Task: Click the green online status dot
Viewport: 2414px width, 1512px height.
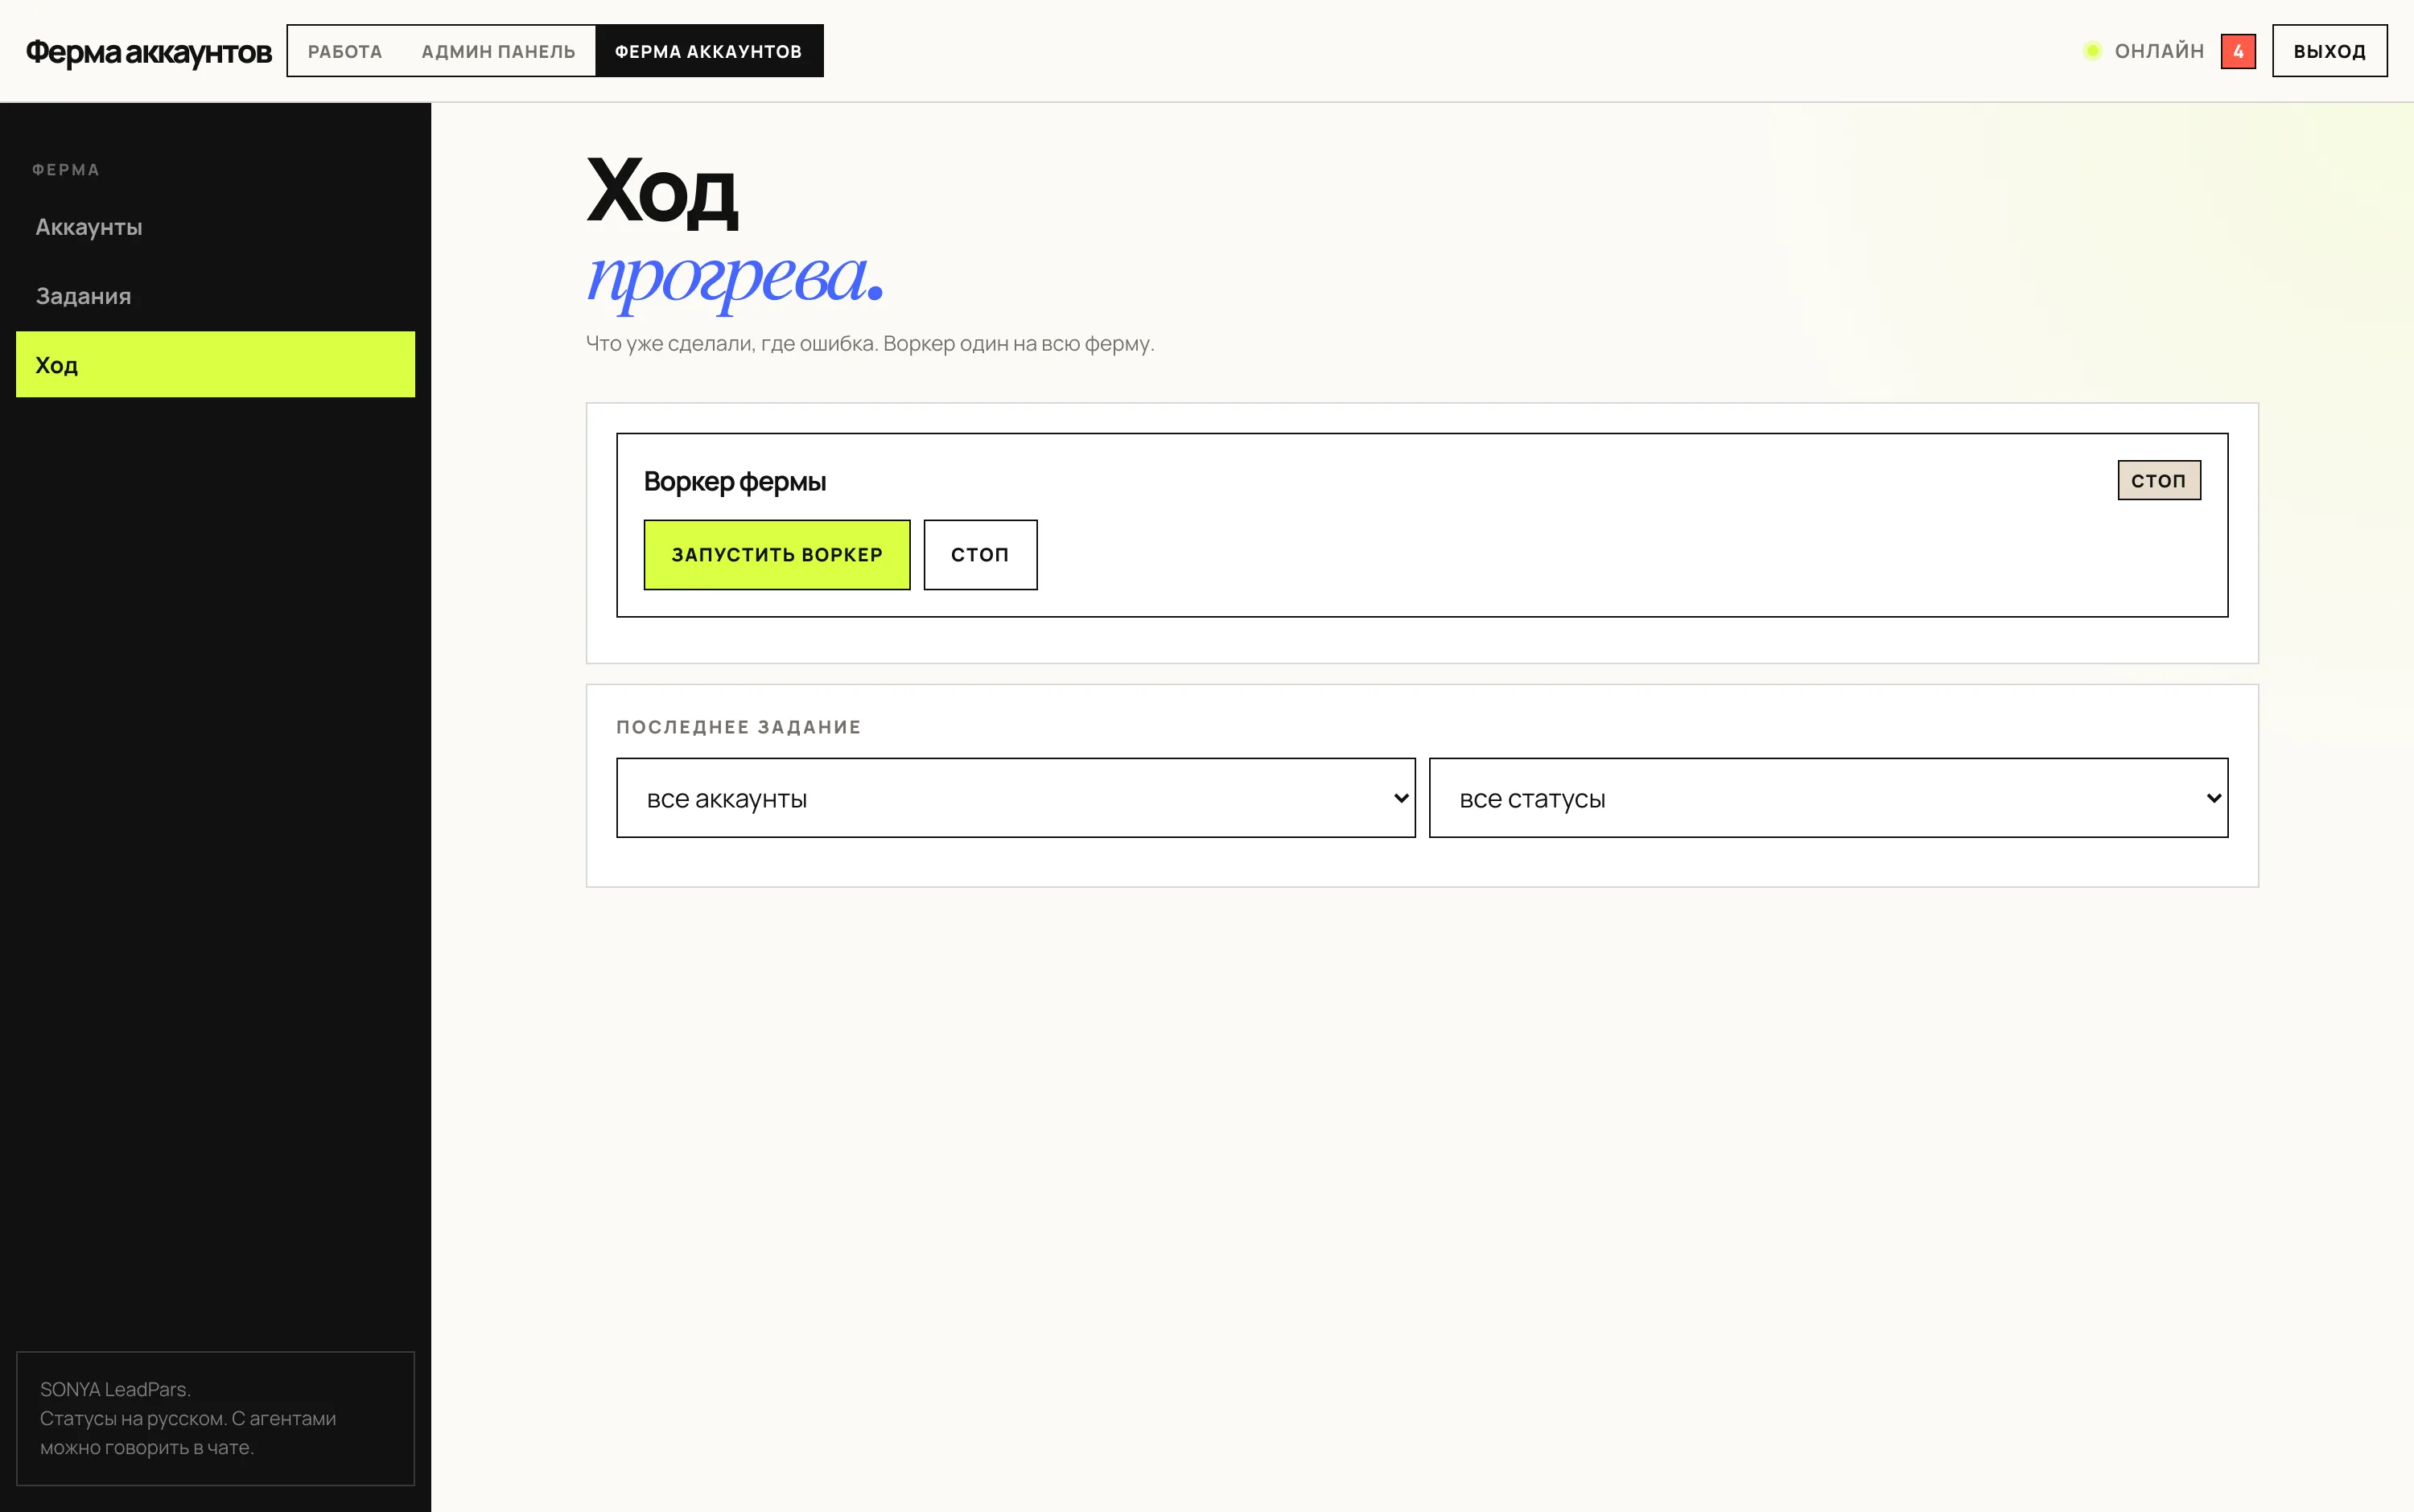Action: (2092, 51)
